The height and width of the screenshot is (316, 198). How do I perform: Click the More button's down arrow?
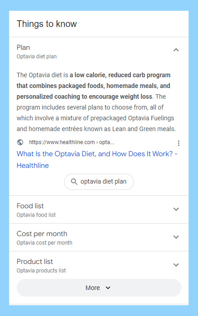coord(108,288)
